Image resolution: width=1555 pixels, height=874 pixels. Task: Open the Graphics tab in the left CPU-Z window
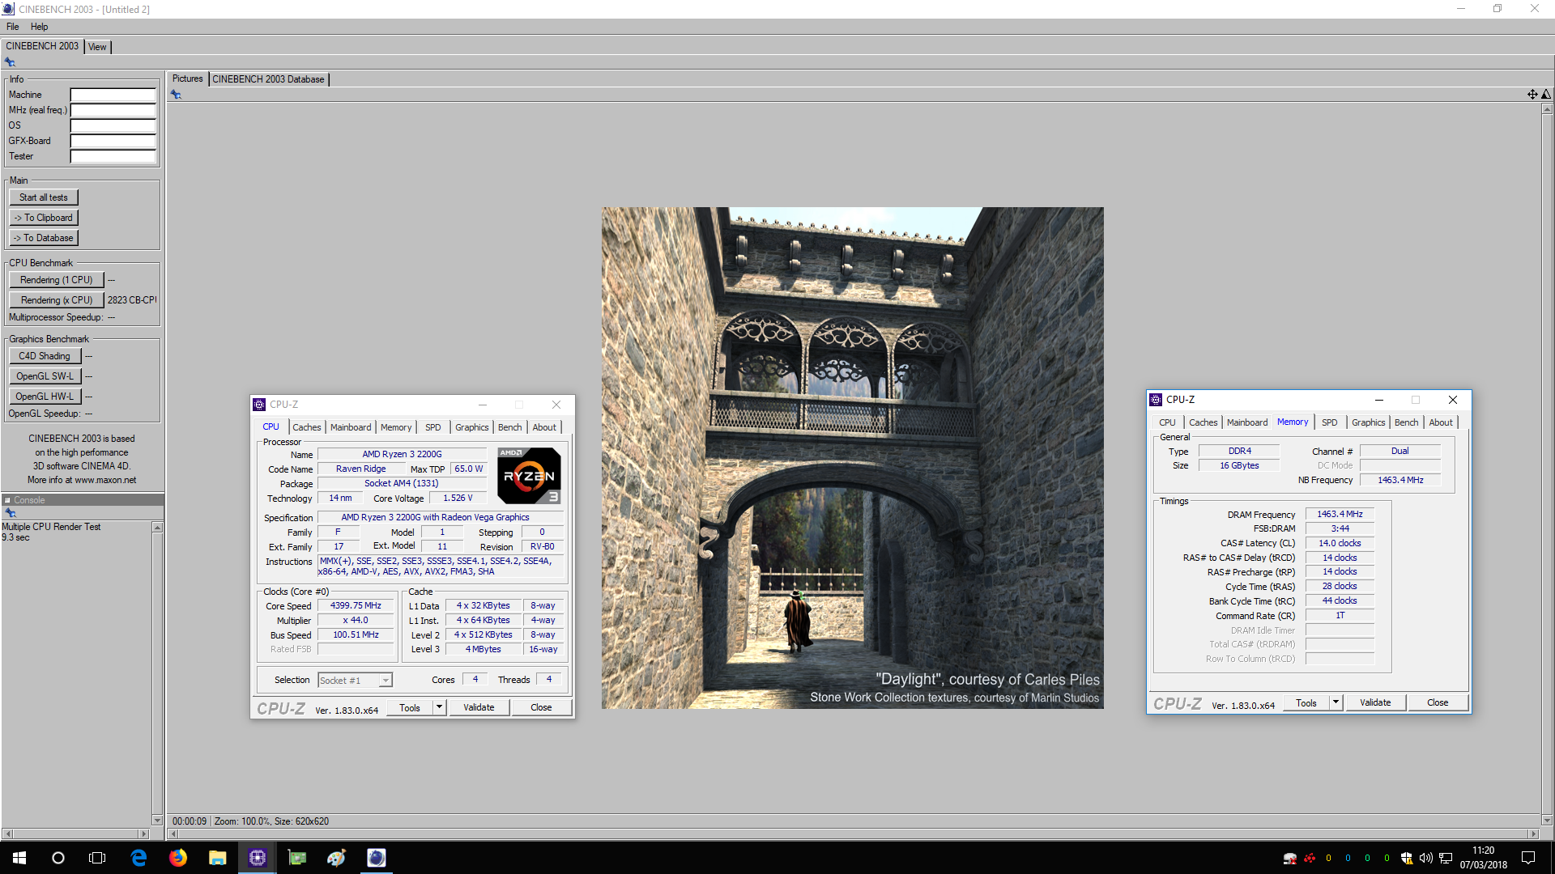[x=472, y=427]
